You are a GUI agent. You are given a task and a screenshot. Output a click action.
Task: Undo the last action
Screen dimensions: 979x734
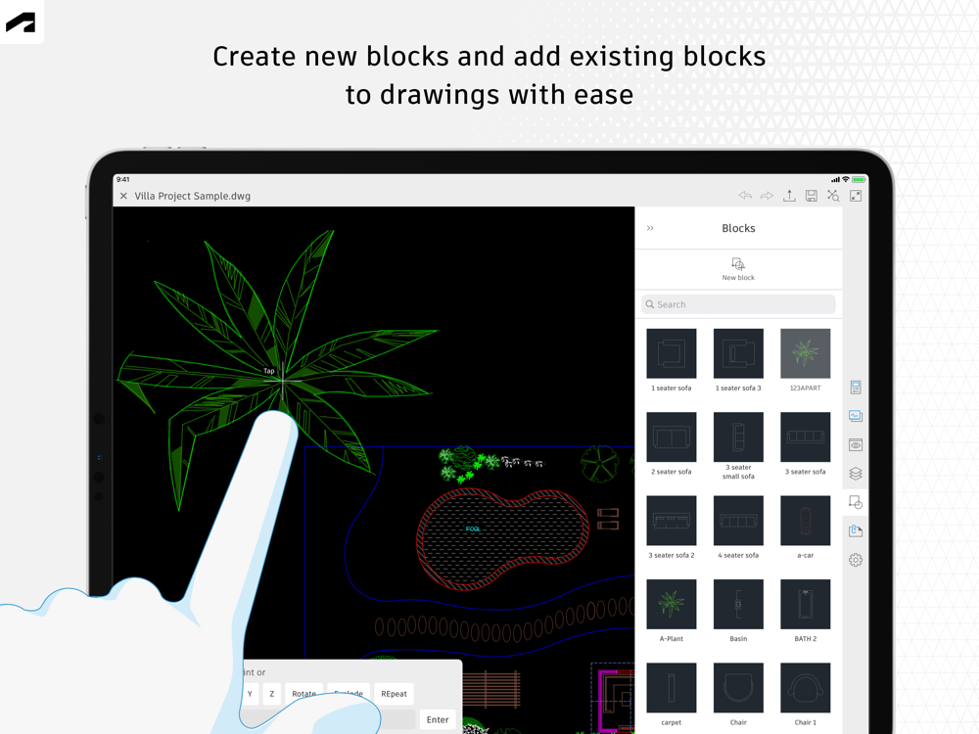pyautogui.click(x=745, y=196)
